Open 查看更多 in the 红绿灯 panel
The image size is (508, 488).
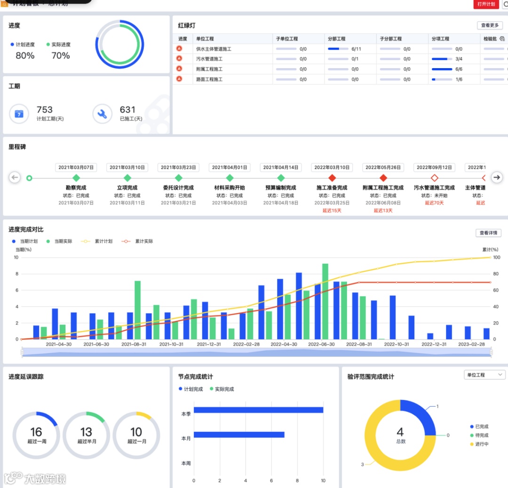tap(490, 25)
